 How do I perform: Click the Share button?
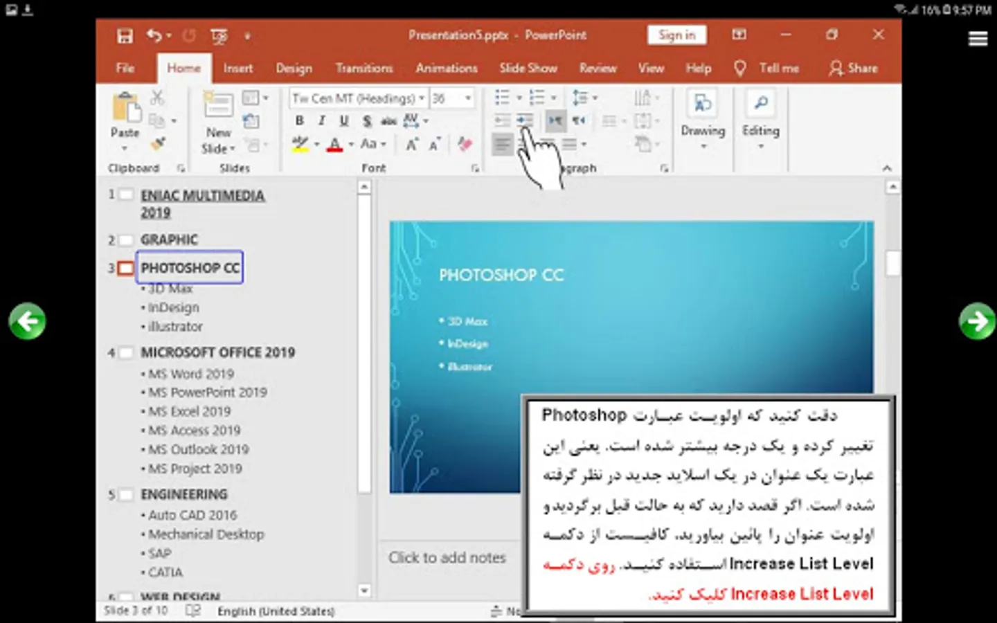854,68
